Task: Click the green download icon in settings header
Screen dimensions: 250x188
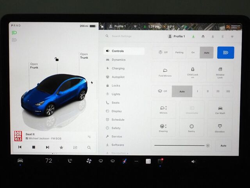Action: pyautogui.click(x=193, y=36)
